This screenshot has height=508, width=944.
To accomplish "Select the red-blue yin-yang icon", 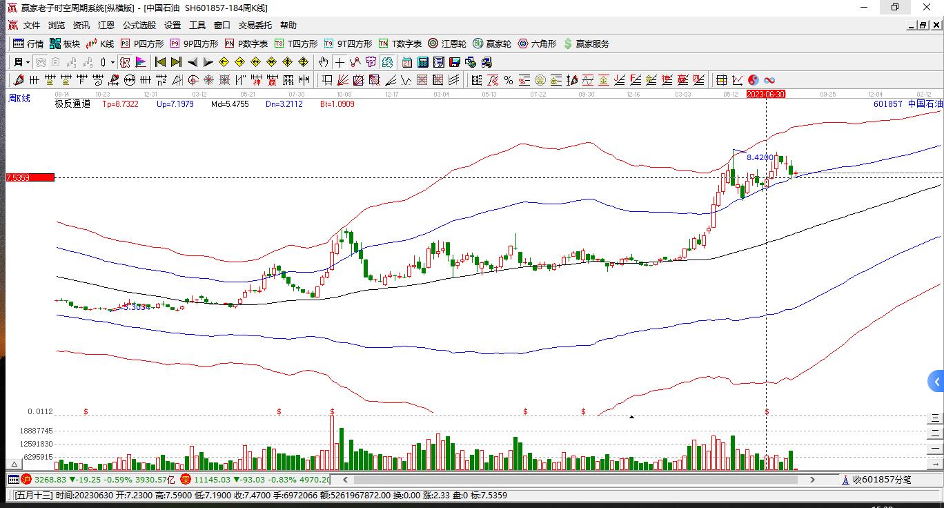I will [x=753, y=80].
